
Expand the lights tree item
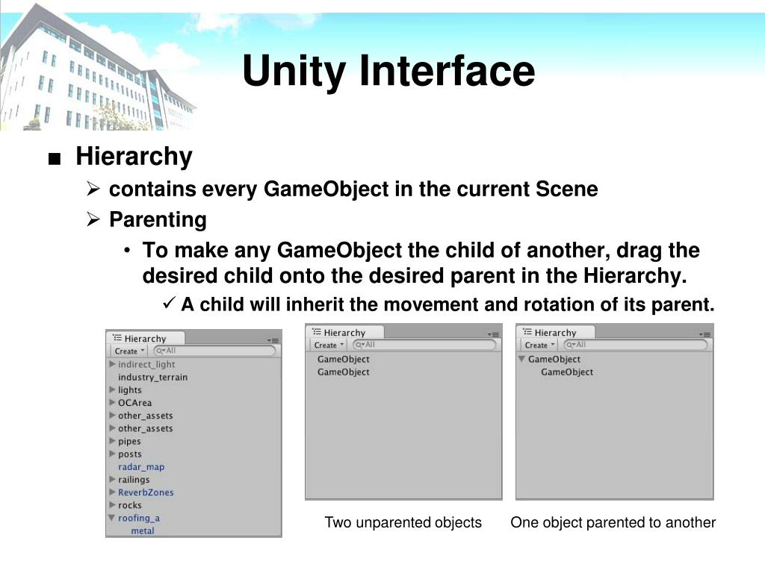coord(112,389)
